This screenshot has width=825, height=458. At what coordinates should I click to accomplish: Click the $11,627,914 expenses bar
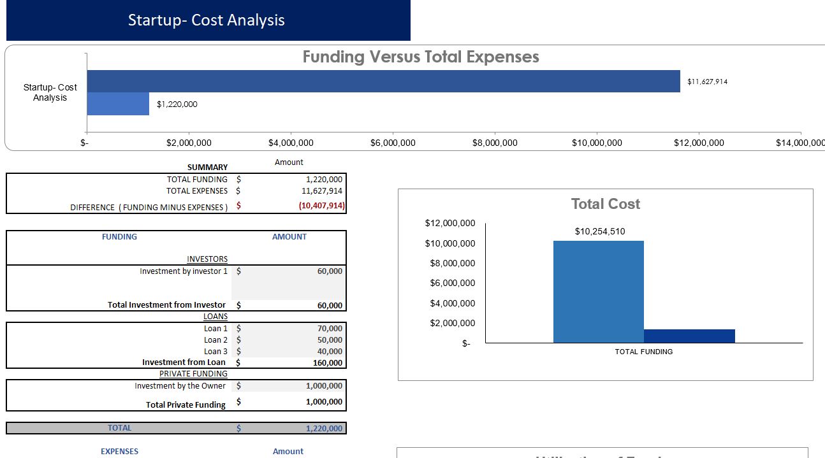point(383,82)
